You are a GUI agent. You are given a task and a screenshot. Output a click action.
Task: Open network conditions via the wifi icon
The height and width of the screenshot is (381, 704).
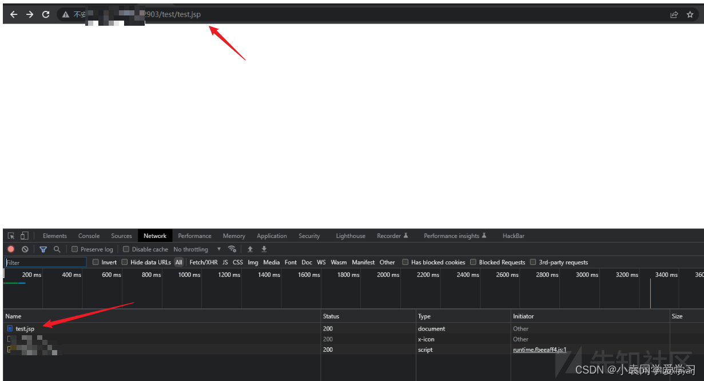[x=232, y=249]
